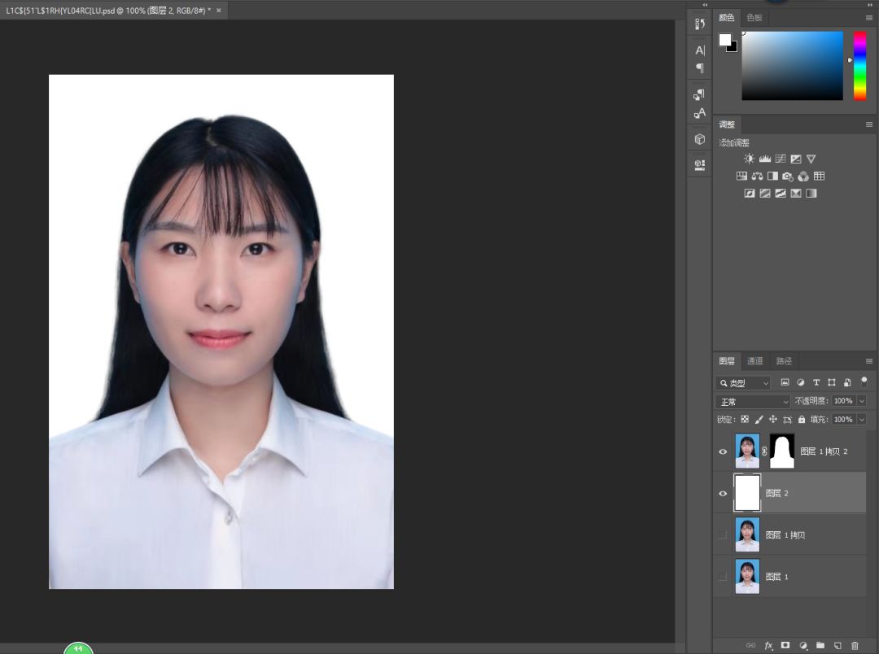Switch to the 通道 tab

(x=754, y=361)
